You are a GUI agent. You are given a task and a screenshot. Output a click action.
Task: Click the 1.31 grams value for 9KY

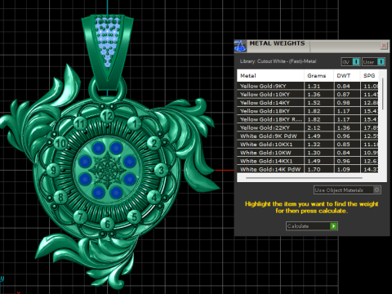coord(314,86)
